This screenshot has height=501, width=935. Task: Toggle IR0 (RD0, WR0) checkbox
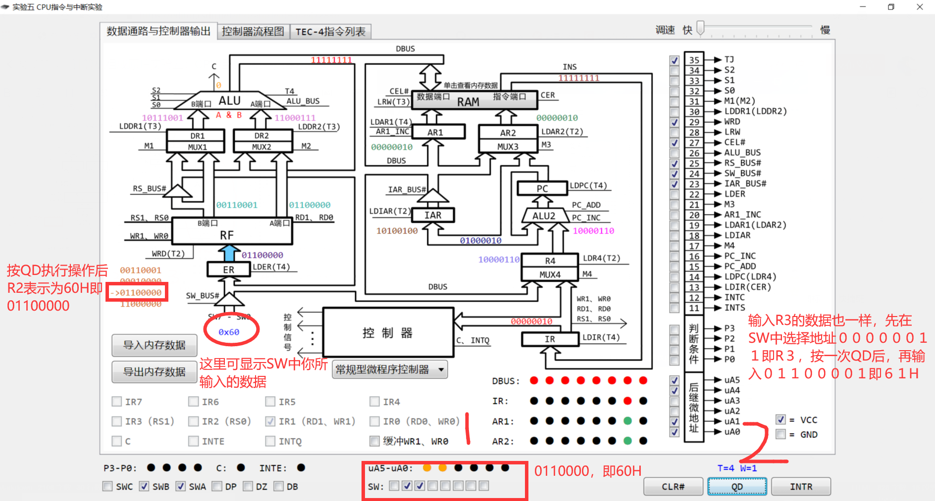[375, 421]
